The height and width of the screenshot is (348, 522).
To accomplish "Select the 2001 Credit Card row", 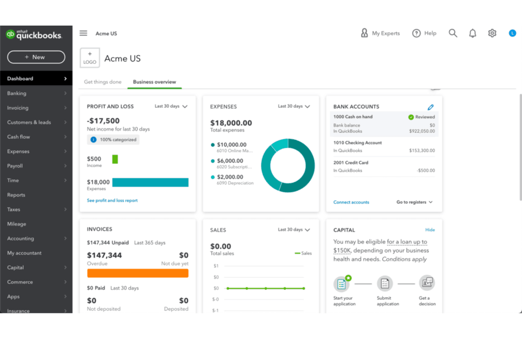I will point(384,166).
